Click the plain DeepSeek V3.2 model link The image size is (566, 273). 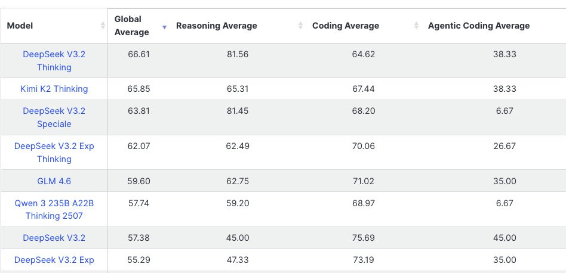coord(54,238)
